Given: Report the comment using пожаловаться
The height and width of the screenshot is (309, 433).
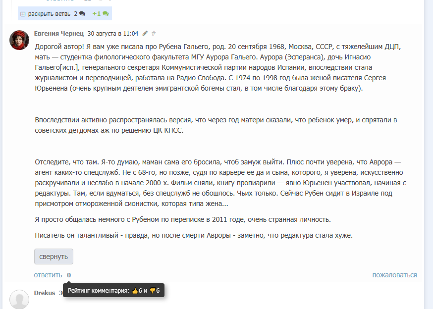Looking at the screenshot, I should (x=395, y=275).
